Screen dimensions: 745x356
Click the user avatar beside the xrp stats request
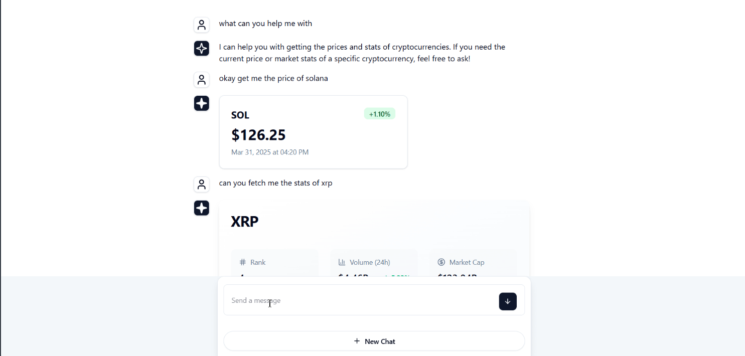[x=202, y=185]
